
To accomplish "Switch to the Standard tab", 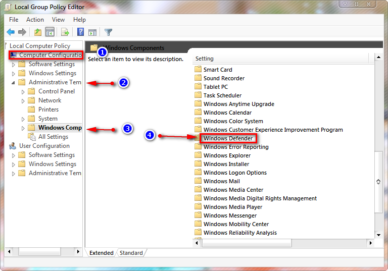I will 131,253.
